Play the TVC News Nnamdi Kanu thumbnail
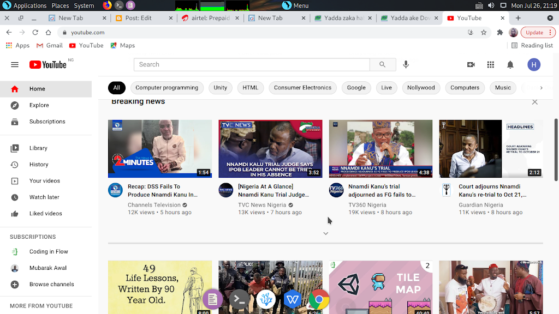559x314 pixels. click(x=270, y=149)
